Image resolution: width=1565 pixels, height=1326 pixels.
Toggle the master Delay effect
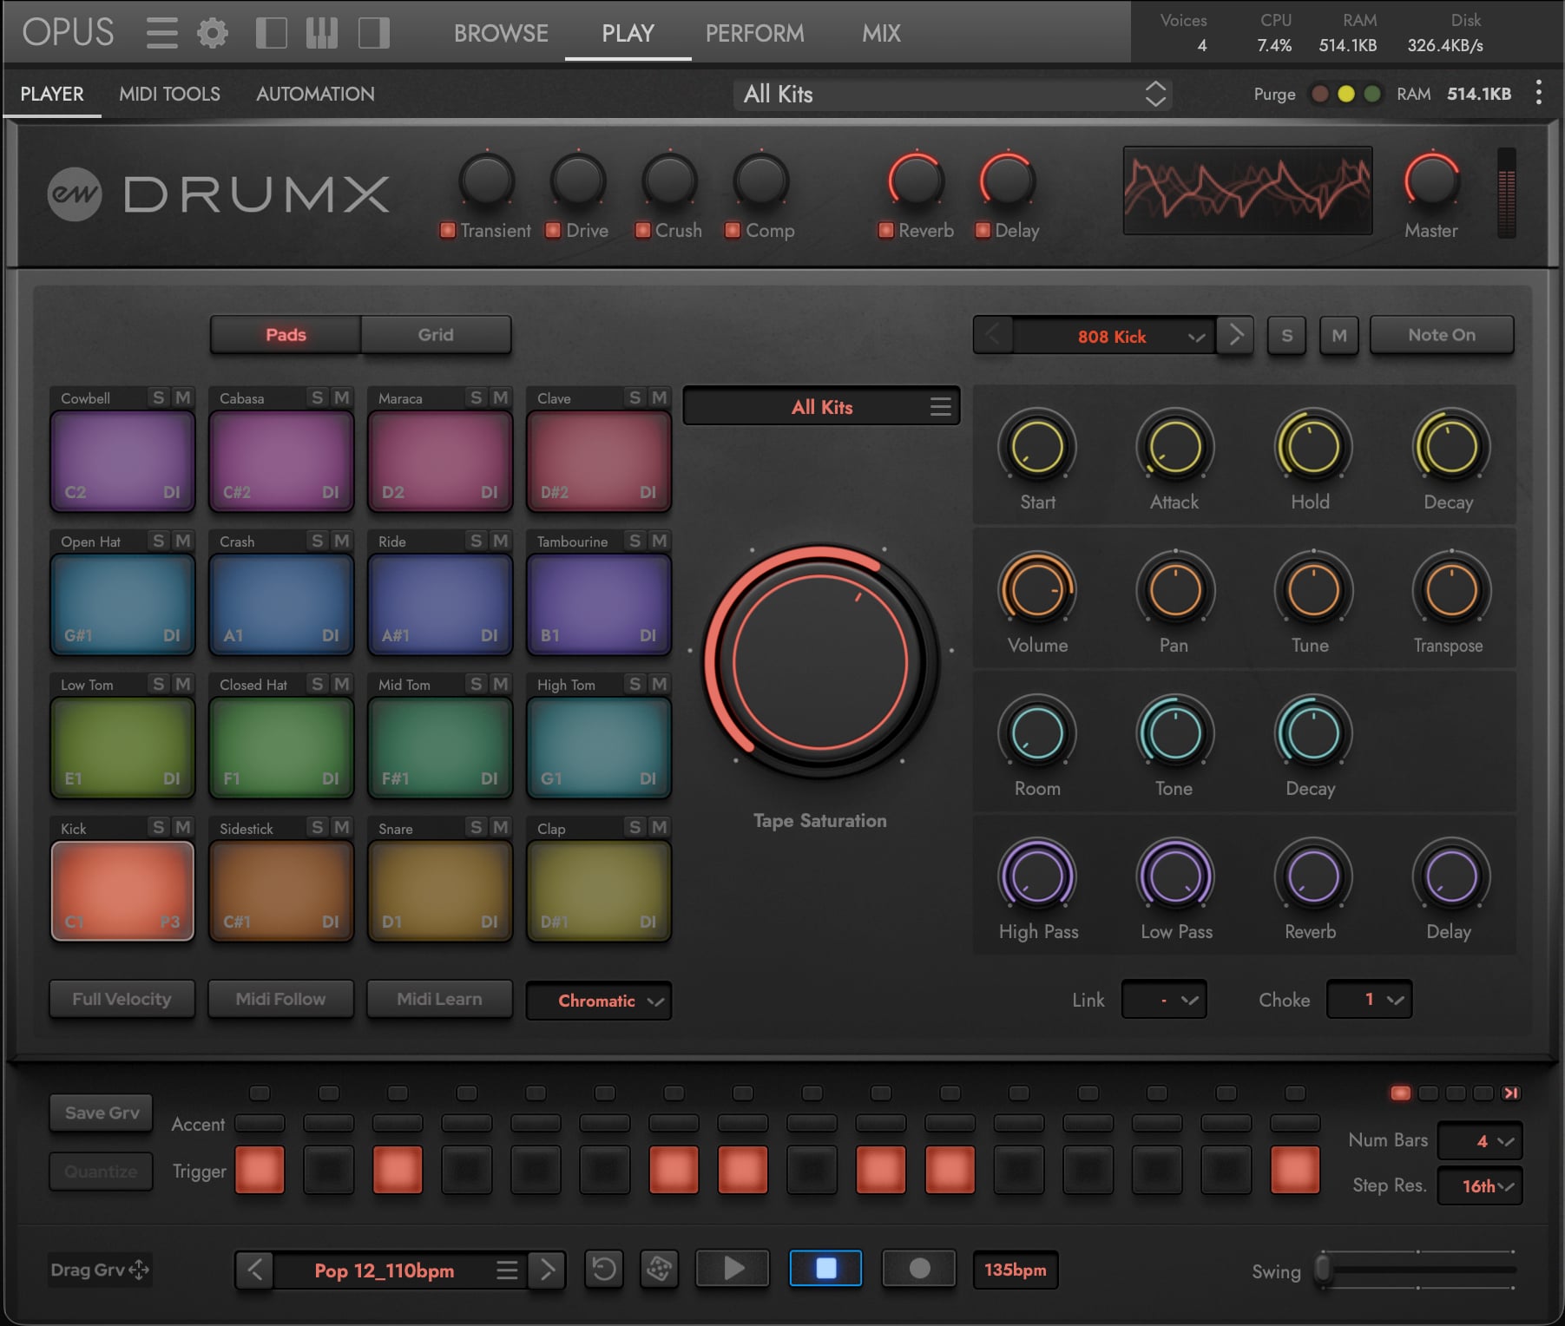(x=983, y=230)
